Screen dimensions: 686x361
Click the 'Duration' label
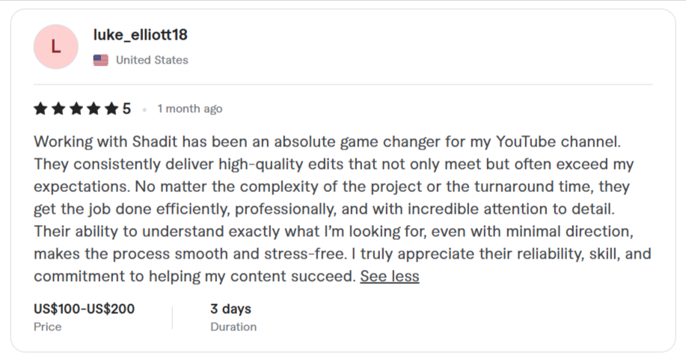[233, 327]
